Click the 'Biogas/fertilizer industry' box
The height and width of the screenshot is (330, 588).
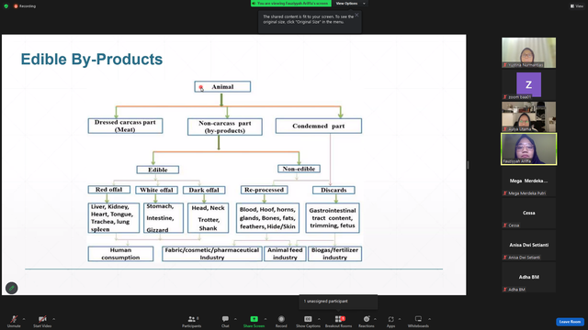click(x=334, y=254)
